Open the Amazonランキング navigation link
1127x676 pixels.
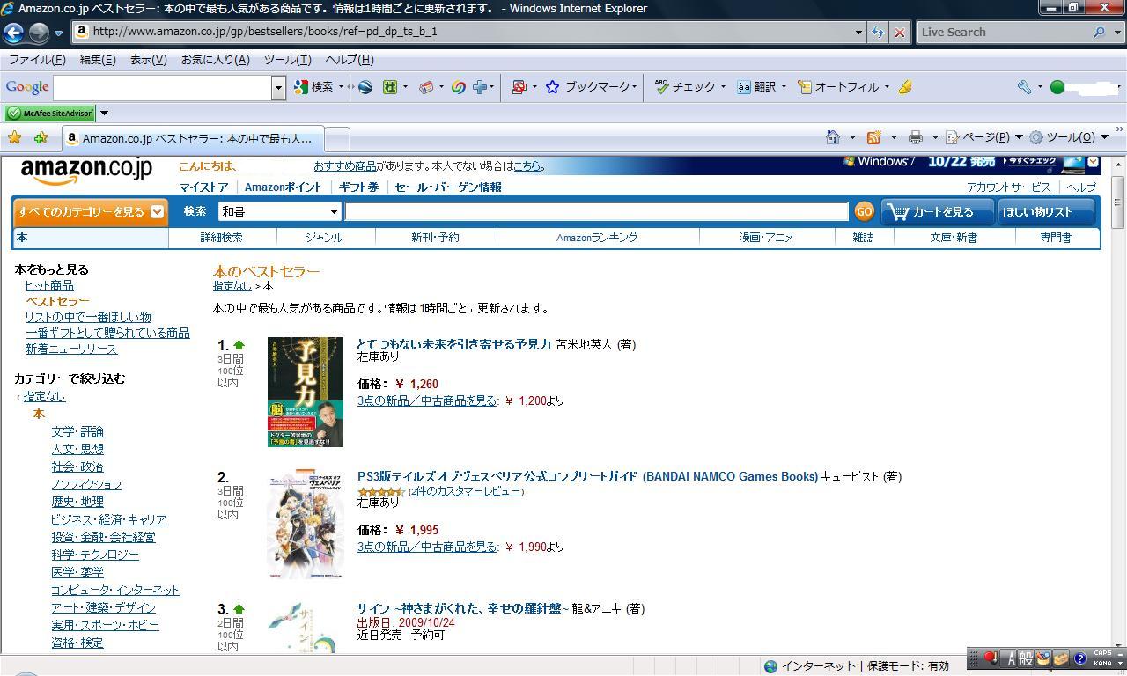pos(597,238)
